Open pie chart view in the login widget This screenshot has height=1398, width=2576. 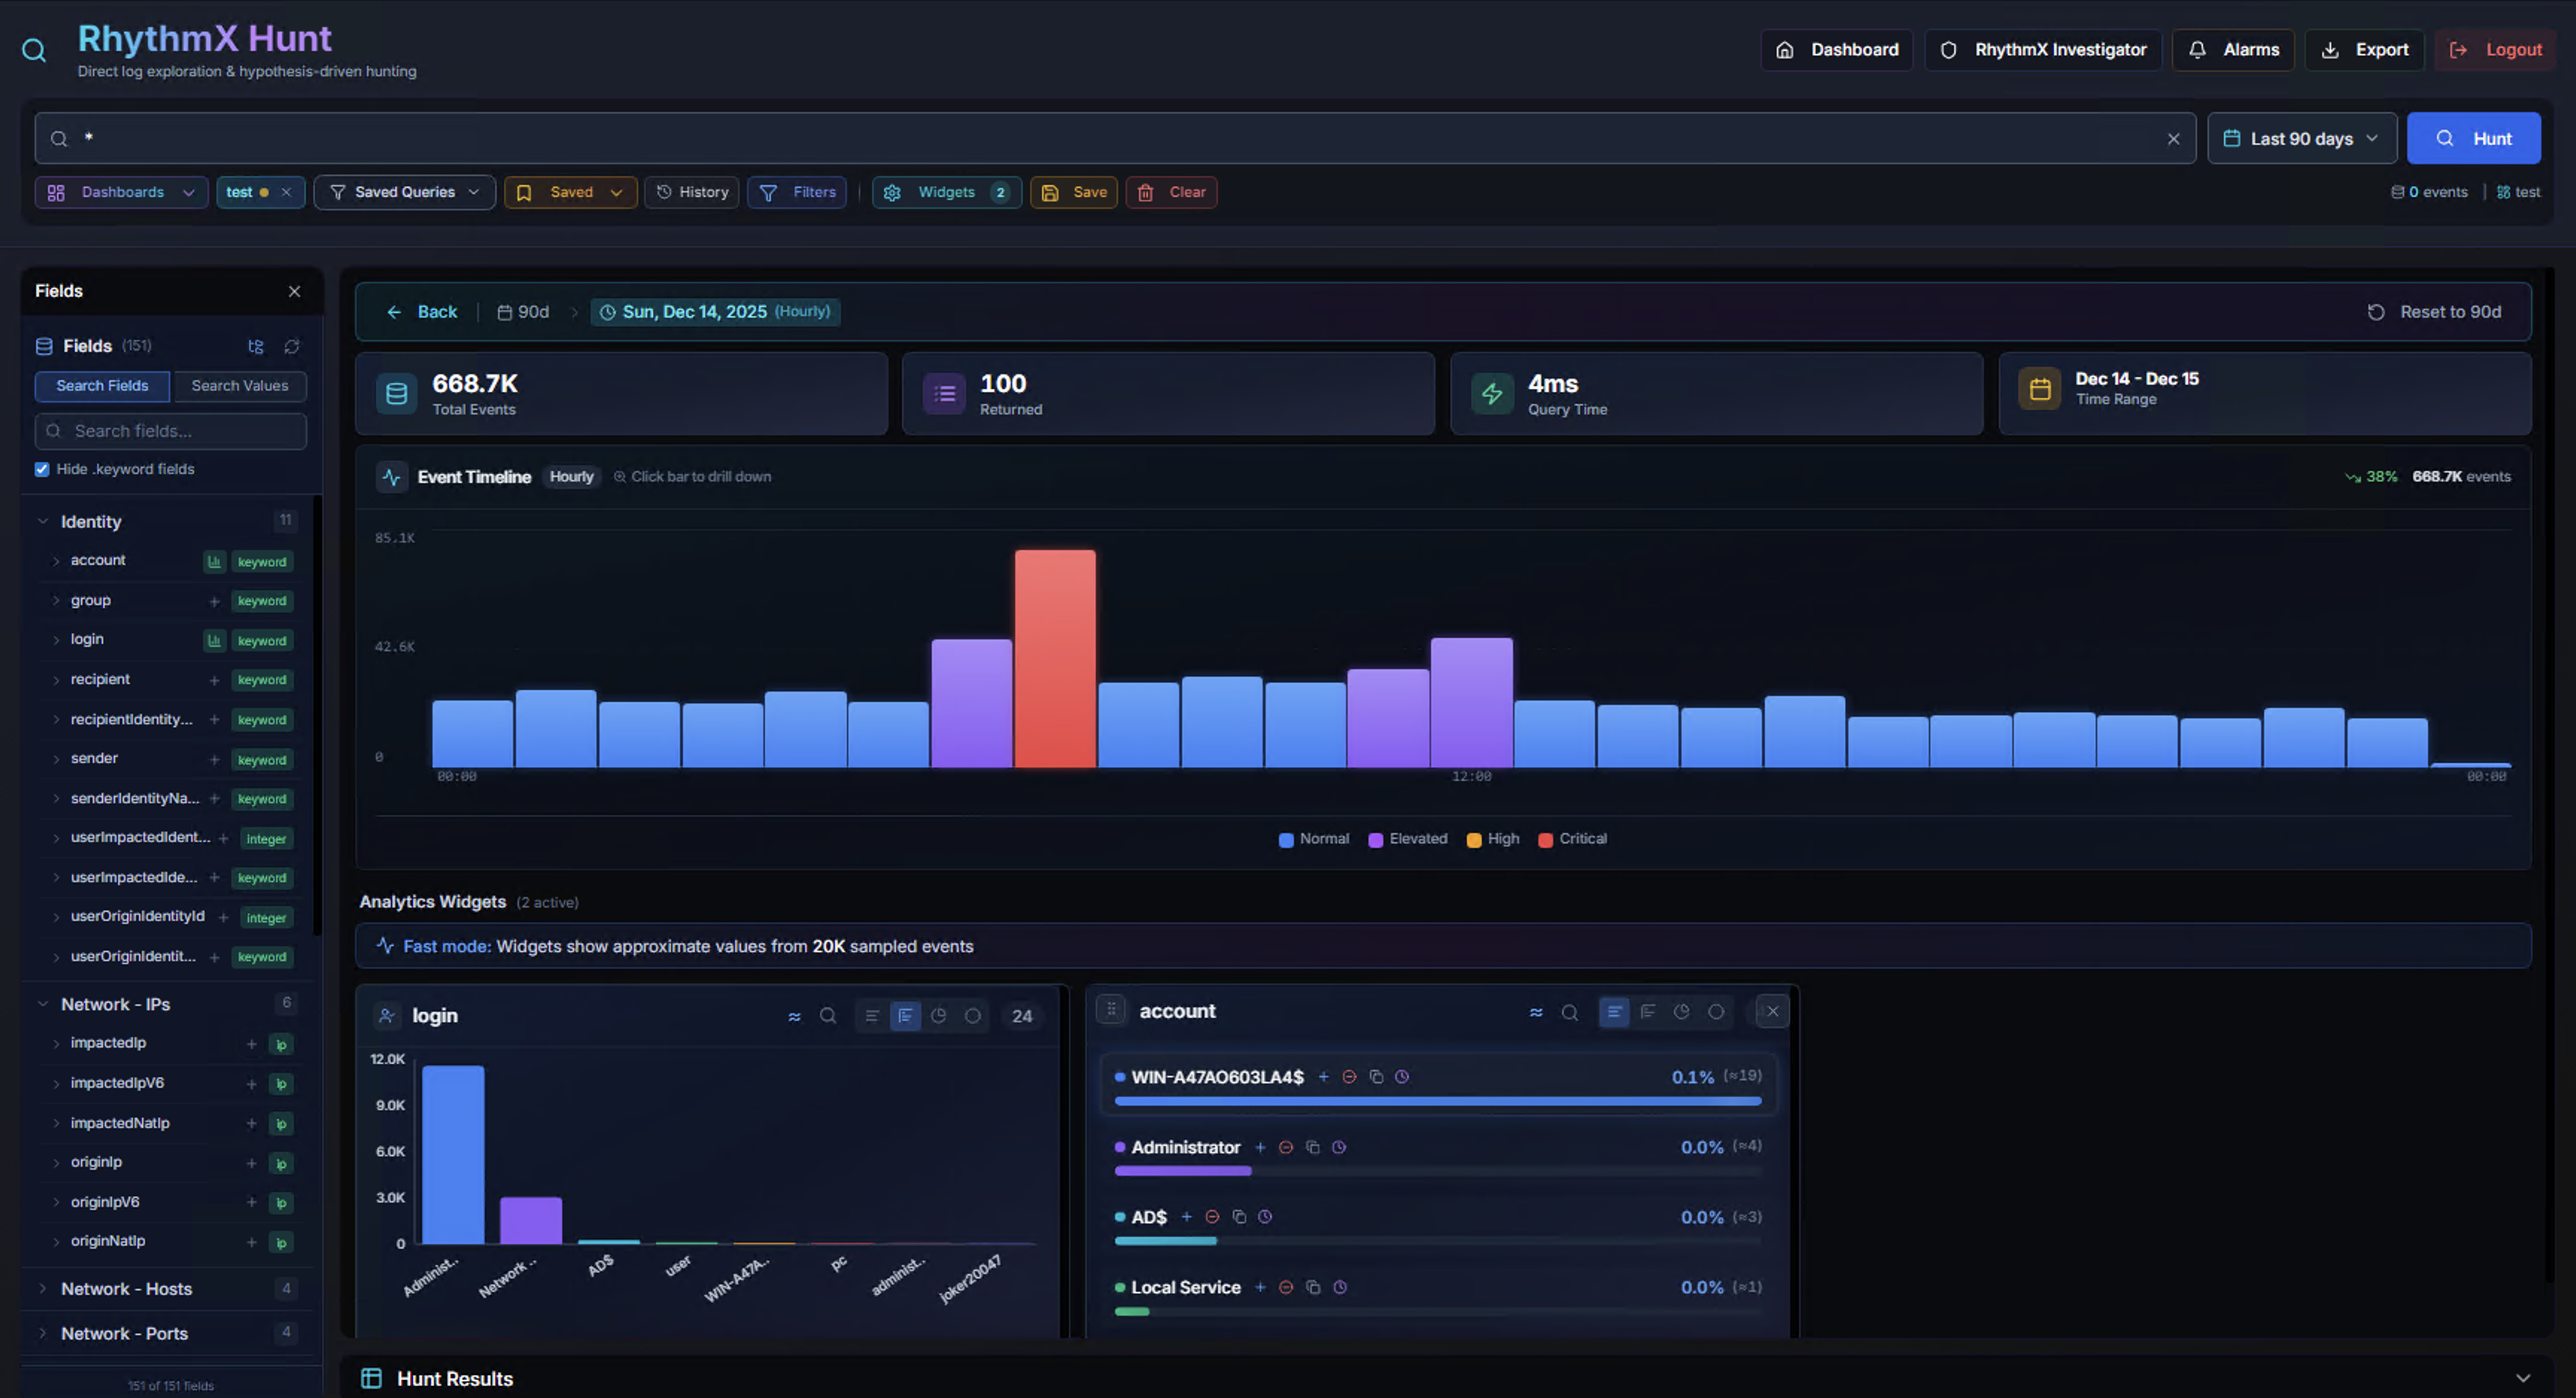coord(939,1015)
